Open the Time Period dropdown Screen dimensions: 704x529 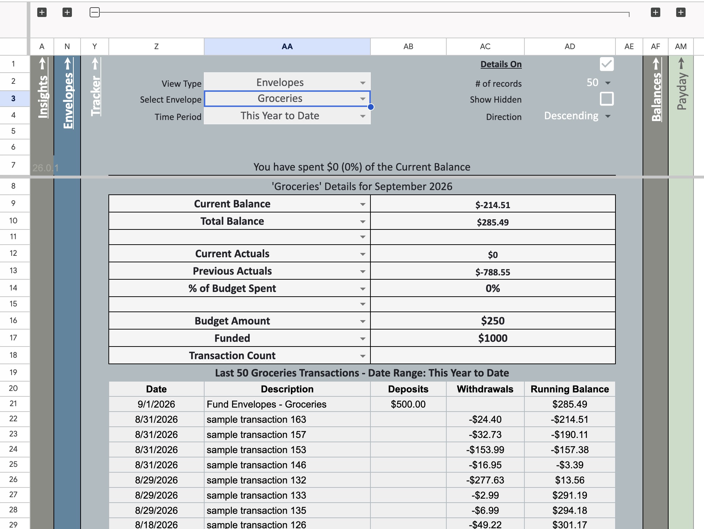click(x=362, y=116)
